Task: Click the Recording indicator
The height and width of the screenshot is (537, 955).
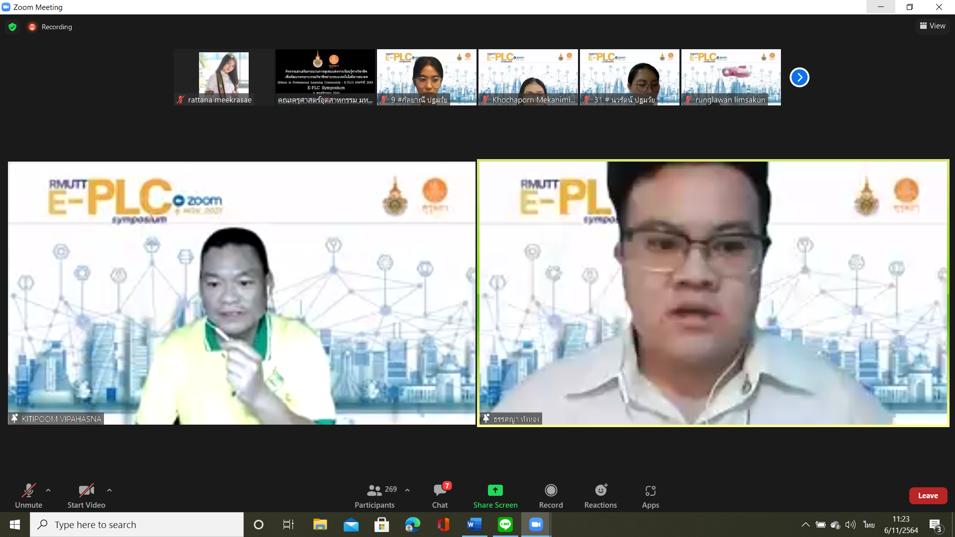Action: coord(50,27)
